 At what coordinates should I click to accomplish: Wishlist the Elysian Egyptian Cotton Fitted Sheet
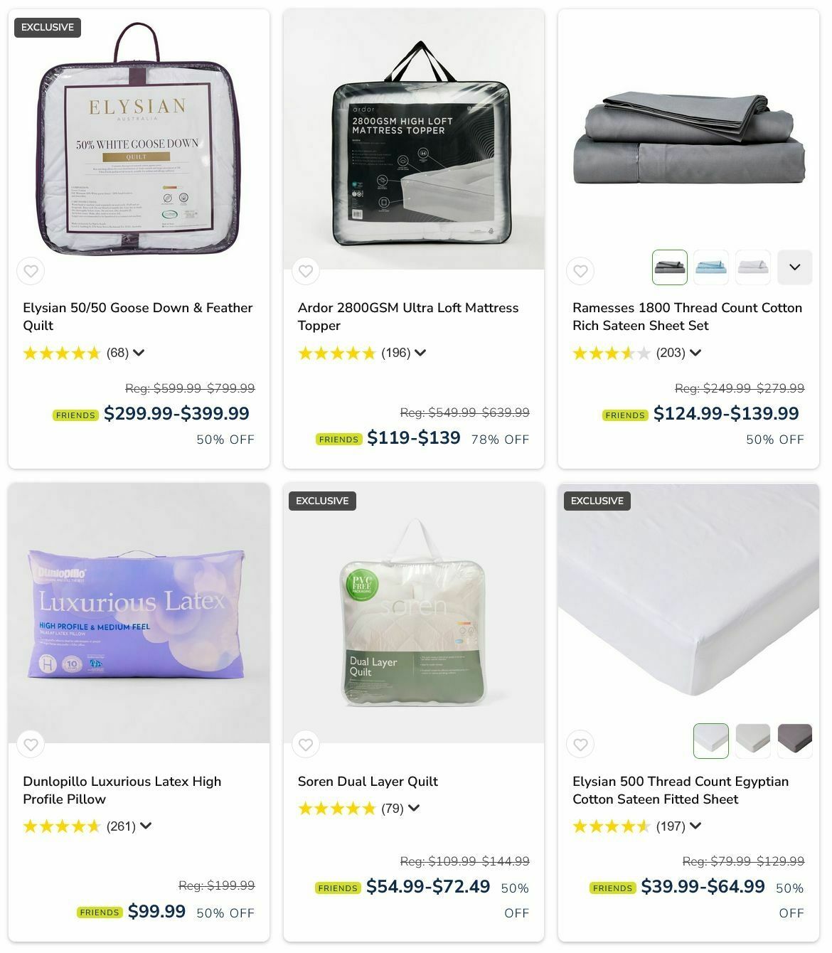[580, 745]
